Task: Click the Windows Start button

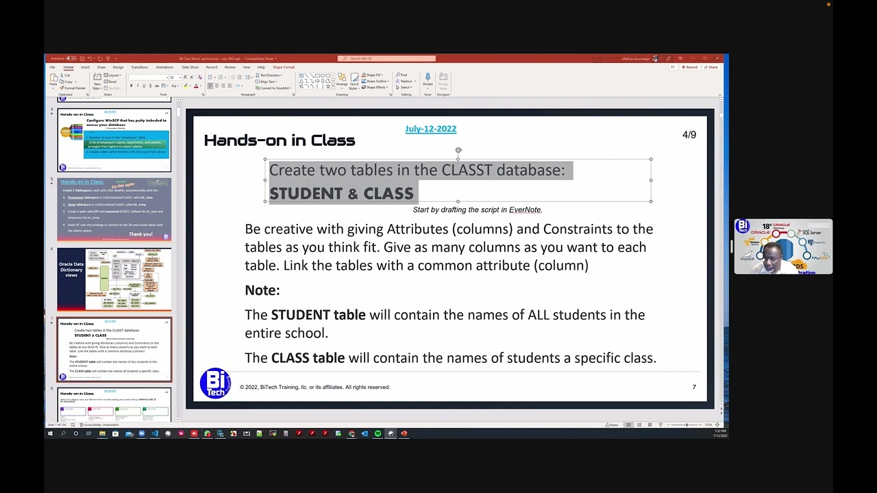Action: click(49, 433)
